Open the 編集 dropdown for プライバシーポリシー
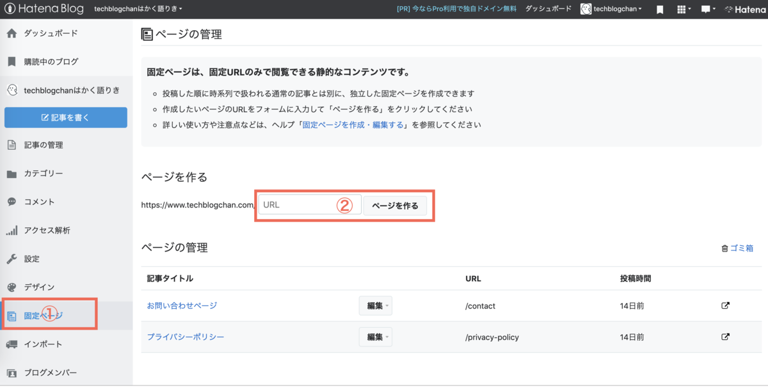The height and width of the screenshot is (388, 768). click(375, 337)
